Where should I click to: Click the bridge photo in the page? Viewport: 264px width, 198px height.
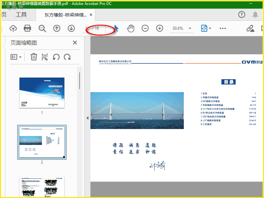(x=137, y=111)
